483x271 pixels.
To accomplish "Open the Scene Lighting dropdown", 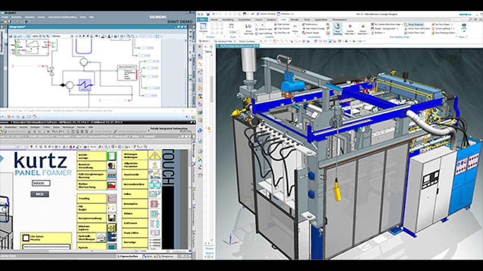I will click(444, 29).
